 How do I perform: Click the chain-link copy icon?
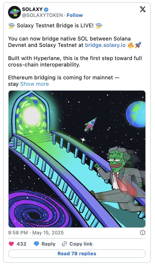tap(64, 244)
